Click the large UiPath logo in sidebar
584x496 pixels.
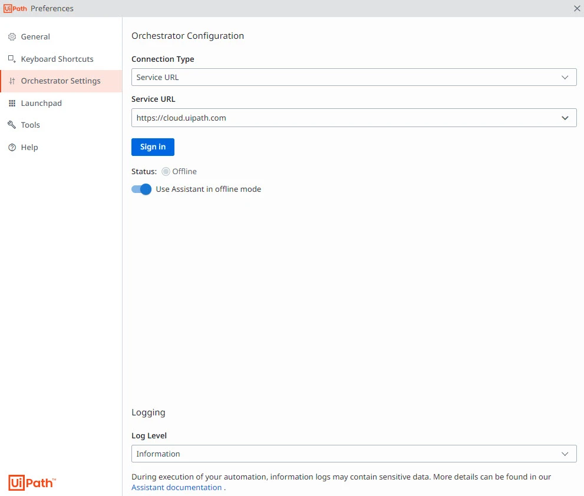point(32,482)
